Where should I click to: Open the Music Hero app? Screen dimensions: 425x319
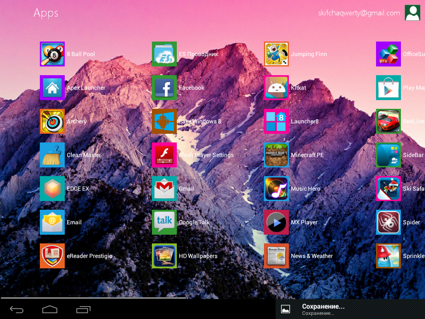tap(276, 189)
